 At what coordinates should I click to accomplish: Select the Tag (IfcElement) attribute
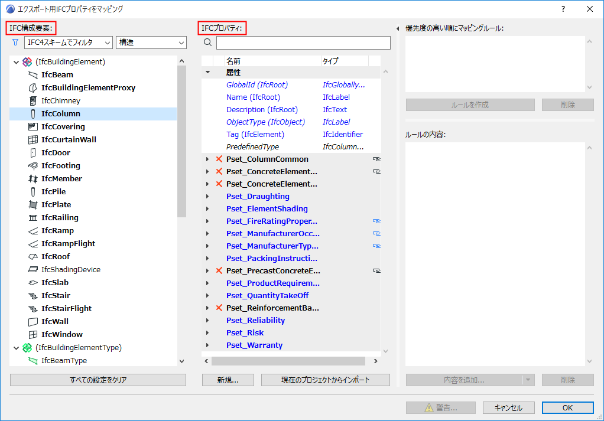pos(255,134)
